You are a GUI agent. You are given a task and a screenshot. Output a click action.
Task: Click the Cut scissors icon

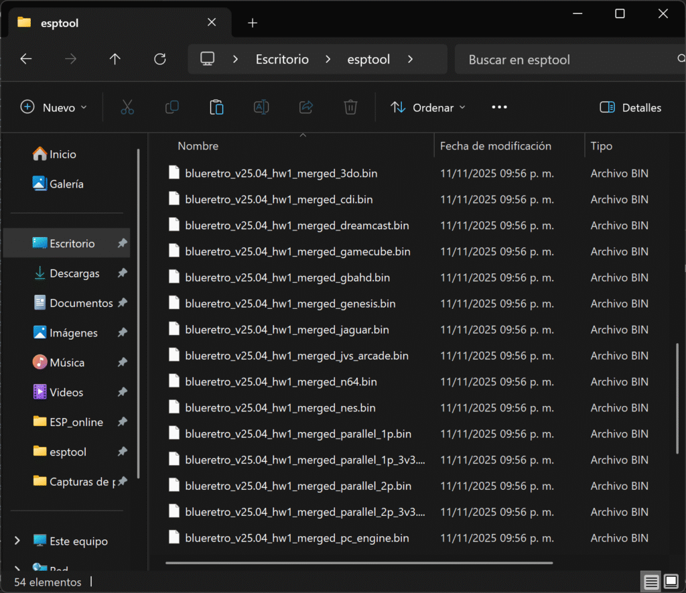[x=127, y=107]
